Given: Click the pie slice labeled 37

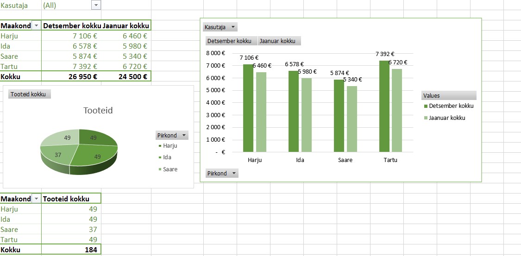Looking at the screenshot, I should [x=57, y=155].
